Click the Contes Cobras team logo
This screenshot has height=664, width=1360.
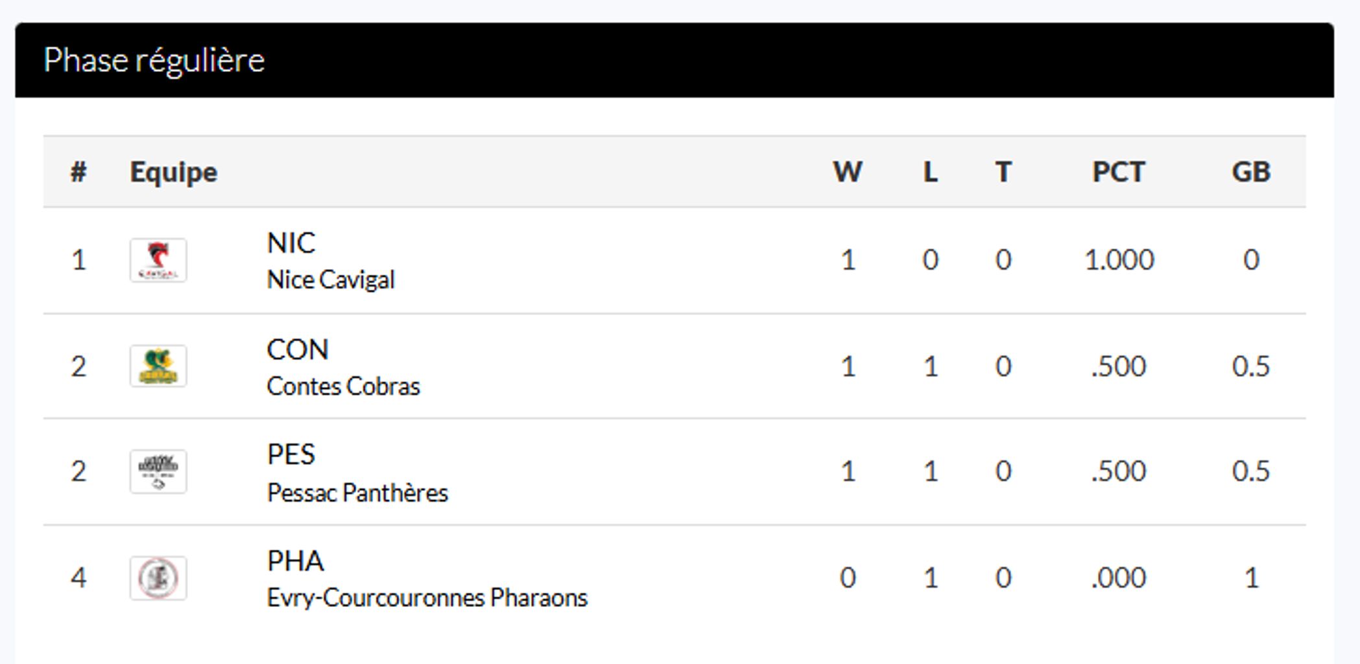click(158, 366)
